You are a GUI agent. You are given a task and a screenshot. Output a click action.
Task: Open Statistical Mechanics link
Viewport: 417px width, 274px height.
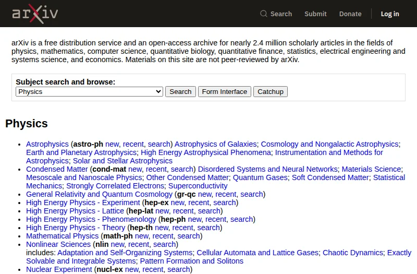(389, 177)
